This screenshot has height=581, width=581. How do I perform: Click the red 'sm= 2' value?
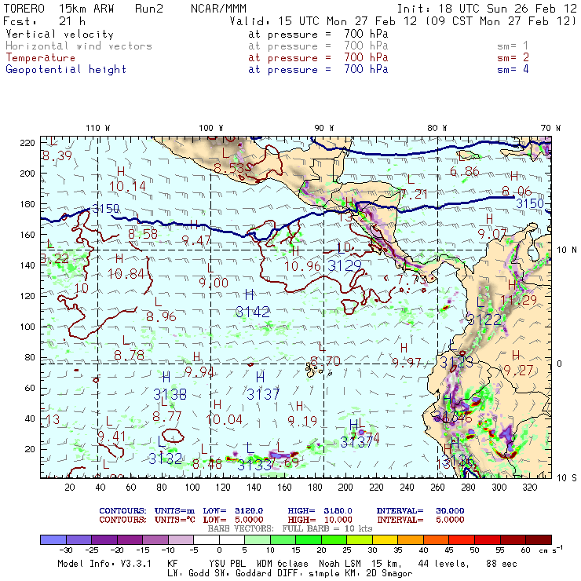513,58
